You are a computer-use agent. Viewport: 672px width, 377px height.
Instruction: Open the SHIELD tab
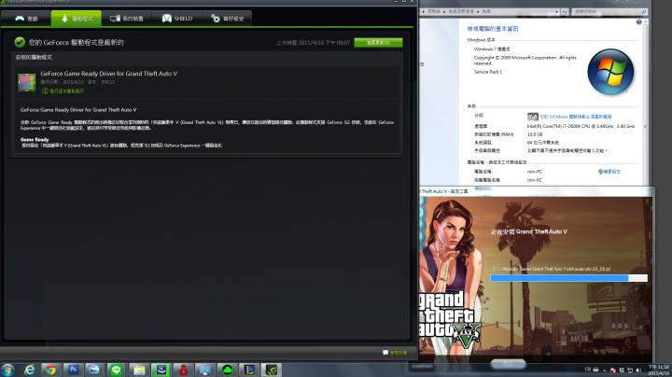[176, 19]
